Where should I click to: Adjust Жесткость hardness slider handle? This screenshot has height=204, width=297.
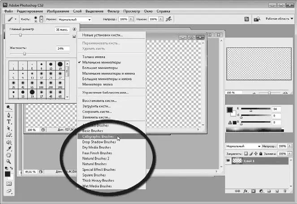coord(25,54)
